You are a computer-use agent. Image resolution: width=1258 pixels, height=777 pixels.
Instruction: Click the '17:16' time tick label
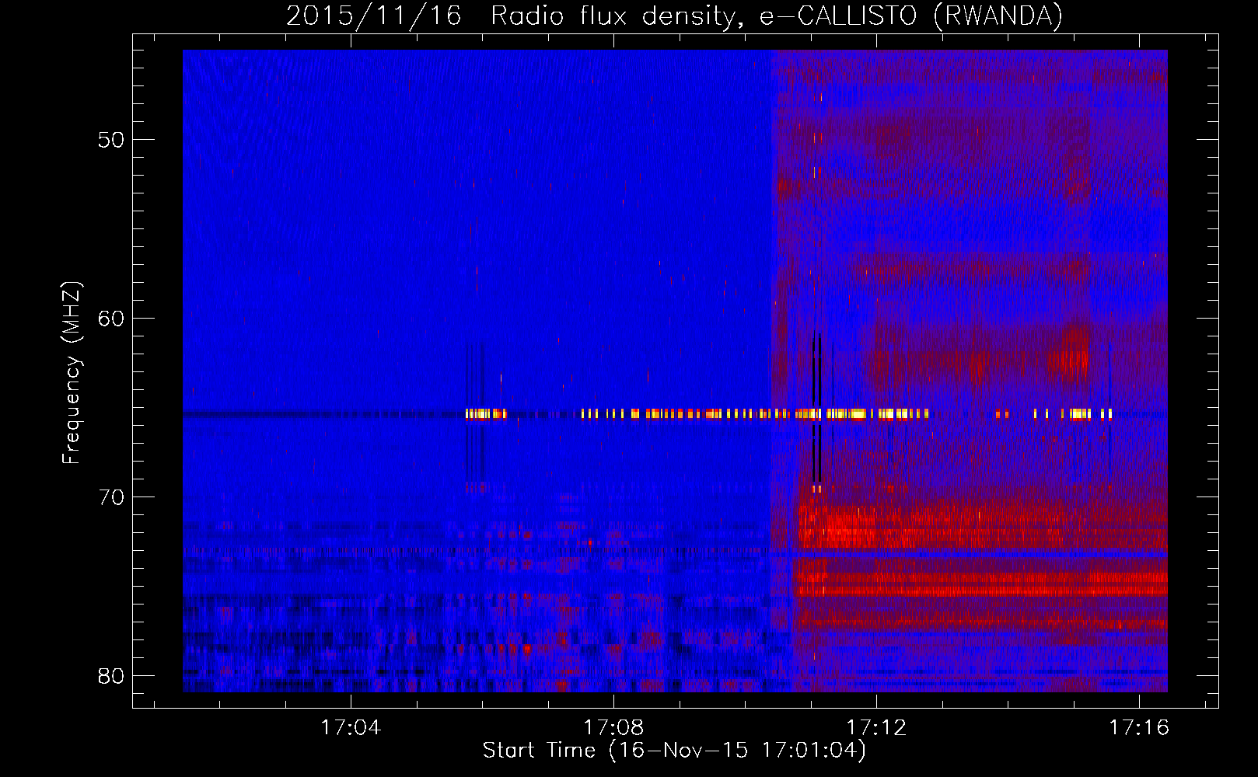1139,728
